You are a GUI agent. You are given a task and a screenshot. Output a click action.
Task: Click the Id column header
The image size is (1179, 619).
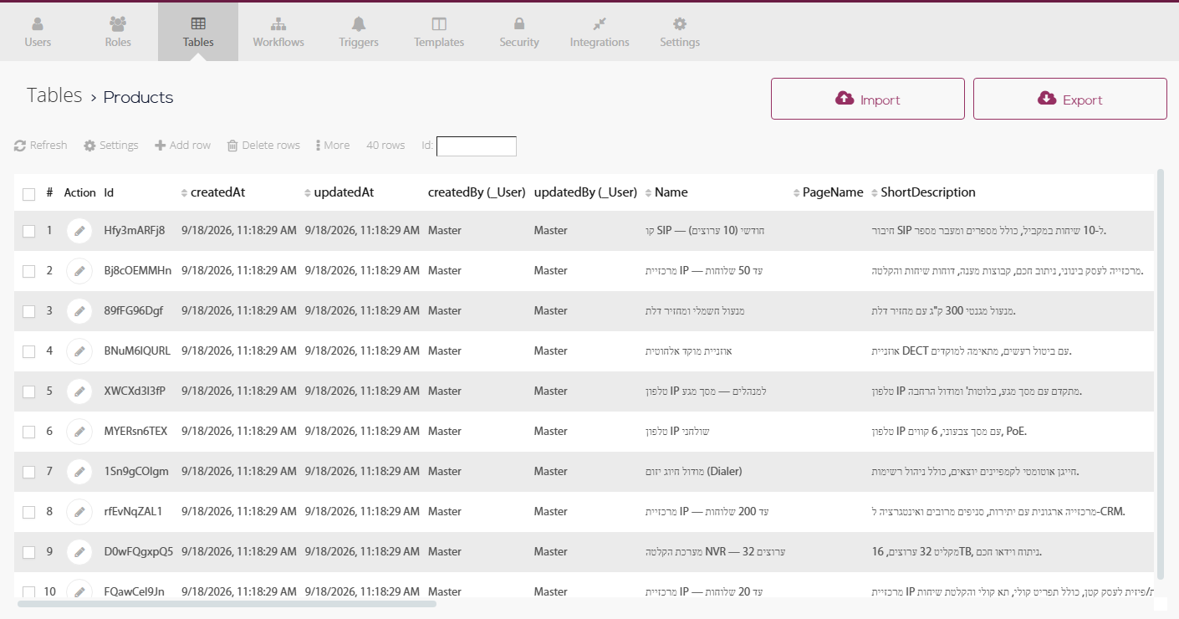click(x=109, y=192)
